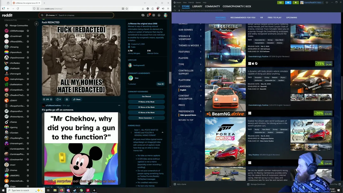Open Steam Community tab

click(212, 6)
